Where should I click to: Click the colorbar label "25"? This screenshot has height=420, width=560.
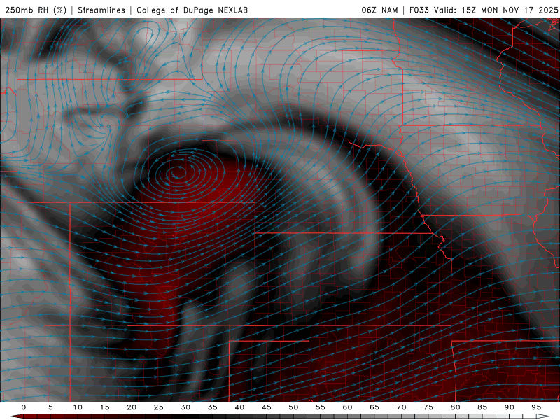(x=159, y=407)
